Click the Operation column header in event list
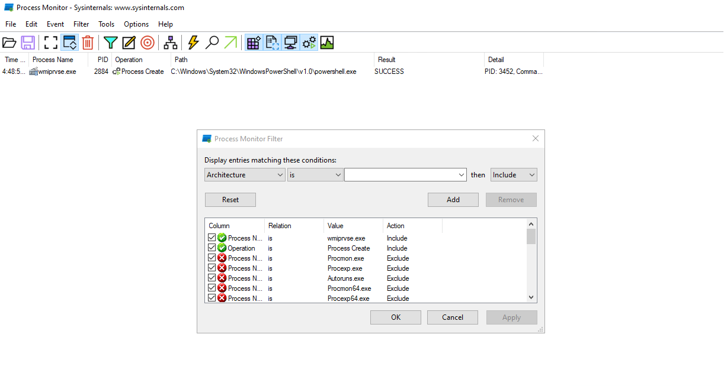The height and width of the screenshot is (386, 724). pyautogui.click(x=142, y=60)
